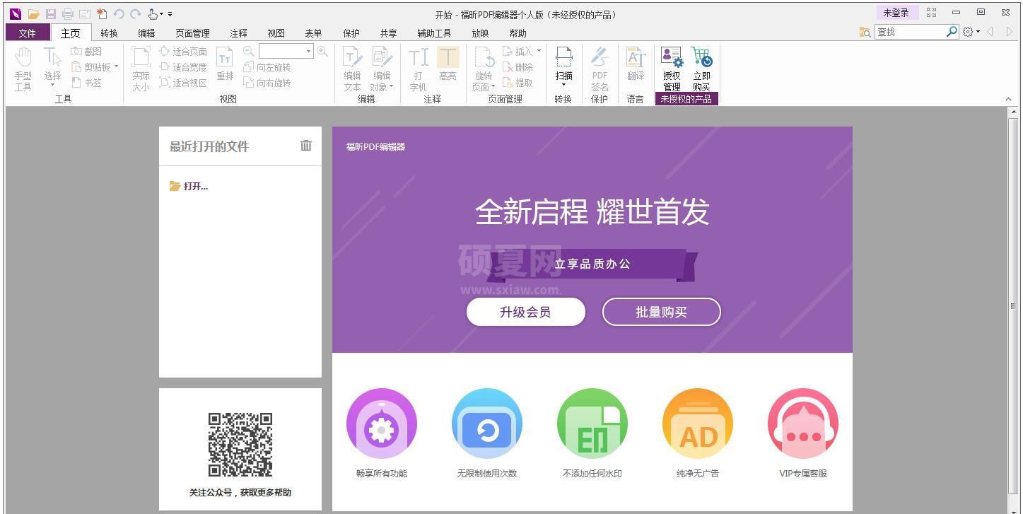Click the 不添加任何水印 green icon
Screen dimensions: 1023x514
[x=592, y=424]
